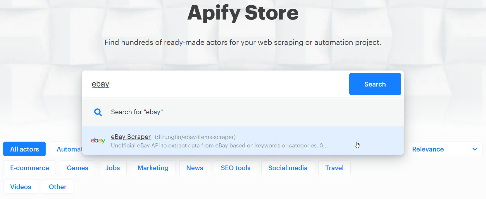The width and height of the screenshot is (486, 199).
Task: Filter by Videos category
Action: (x=20, y=187)
